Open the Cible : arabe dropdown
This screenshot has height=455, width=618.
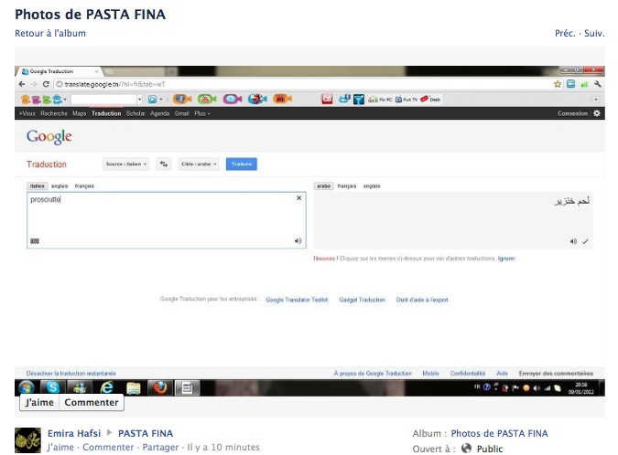[x=199, y=164]
